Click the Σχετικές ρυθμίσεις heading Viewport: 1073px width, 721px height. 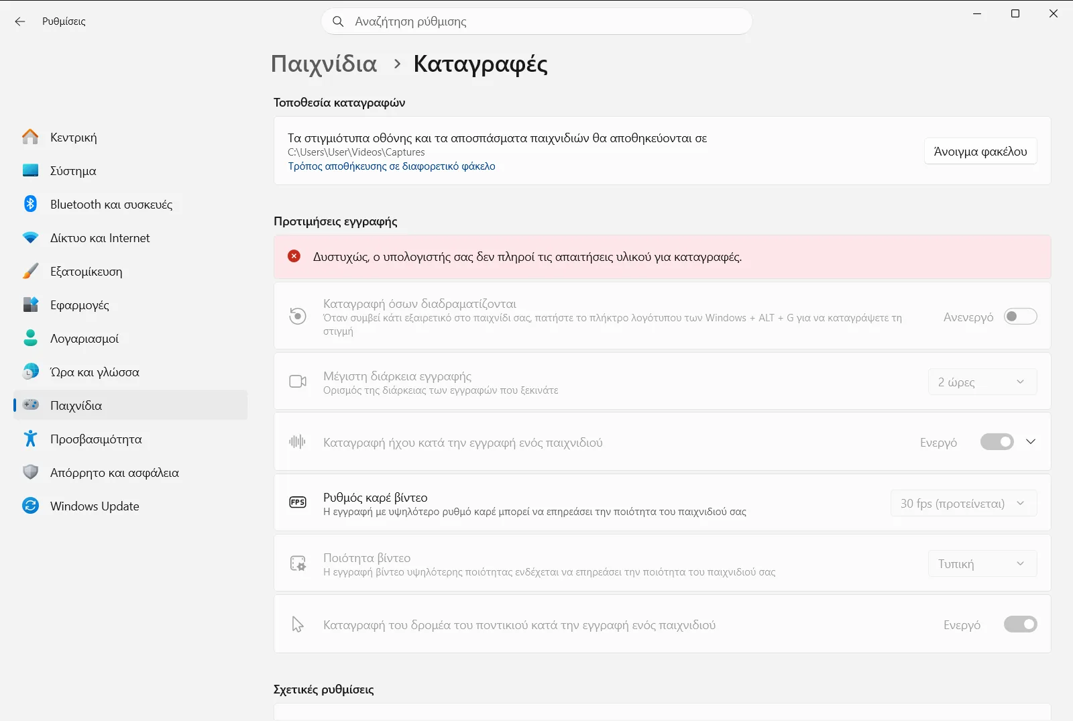coord(324,689)
